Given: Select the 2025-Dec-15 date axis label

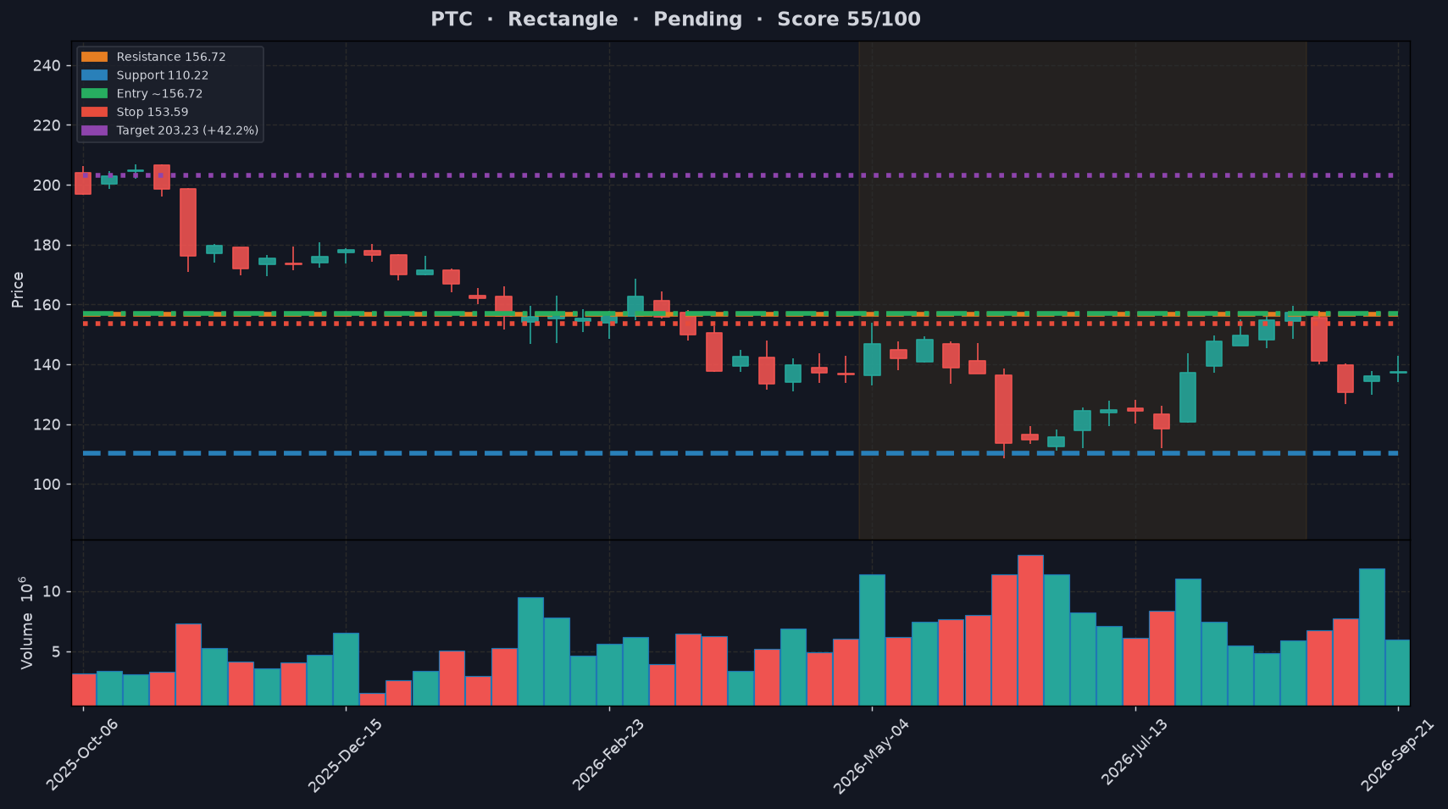Looking at the screenshot, I should coord(345,755).
